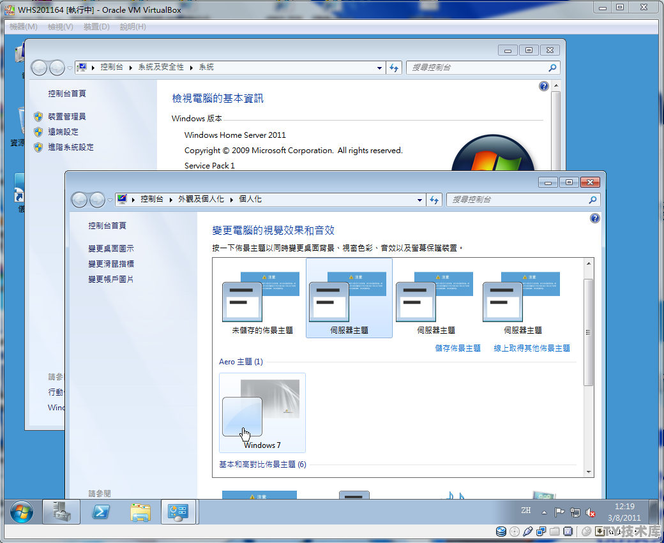
Task: Click search magnifier in System window
Action: click(552, 68)
